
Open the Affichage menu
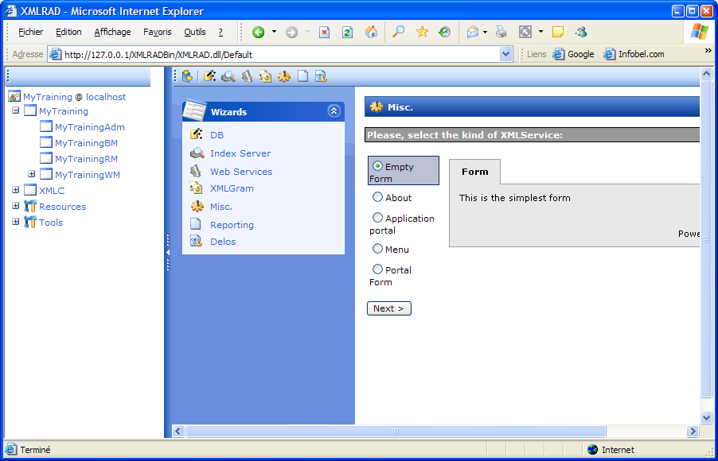[x=112, y=33]
